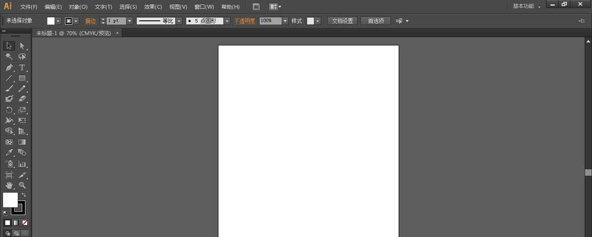Select the Slice tool
This screenshot has width=592, height=237.
(x=22, y=175)
